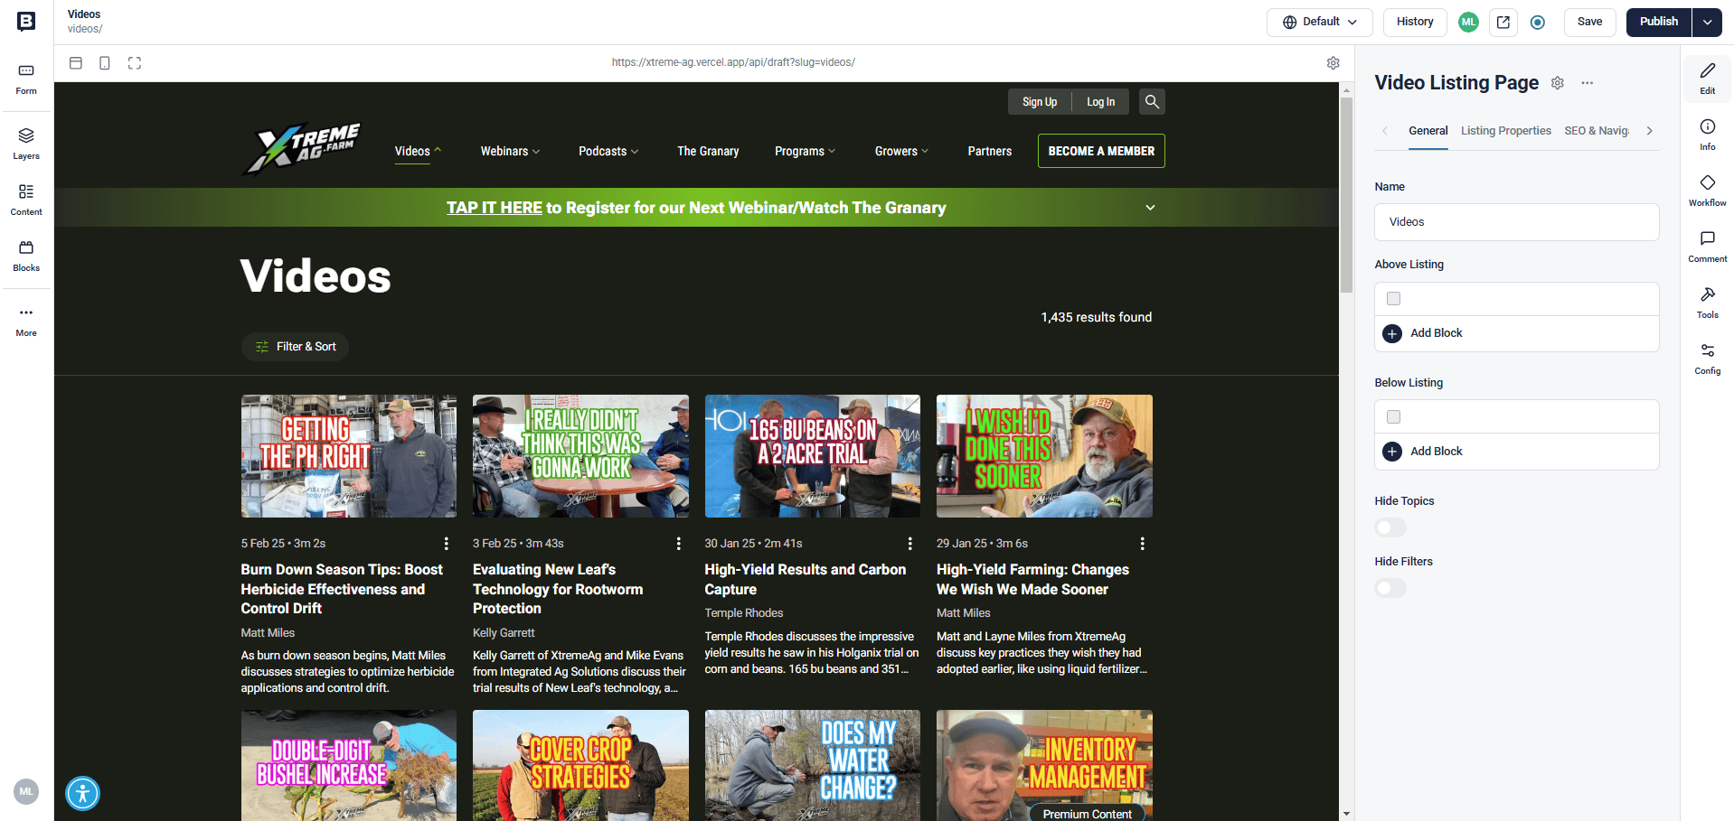Open the Layers panel
Viewport: 1734px width, 821px height.
26,144
